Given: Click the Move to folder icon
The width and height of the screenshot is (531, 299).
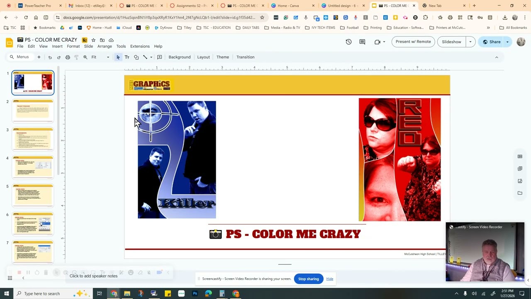Looking at the screenshot, I should (x=102, y=40).
